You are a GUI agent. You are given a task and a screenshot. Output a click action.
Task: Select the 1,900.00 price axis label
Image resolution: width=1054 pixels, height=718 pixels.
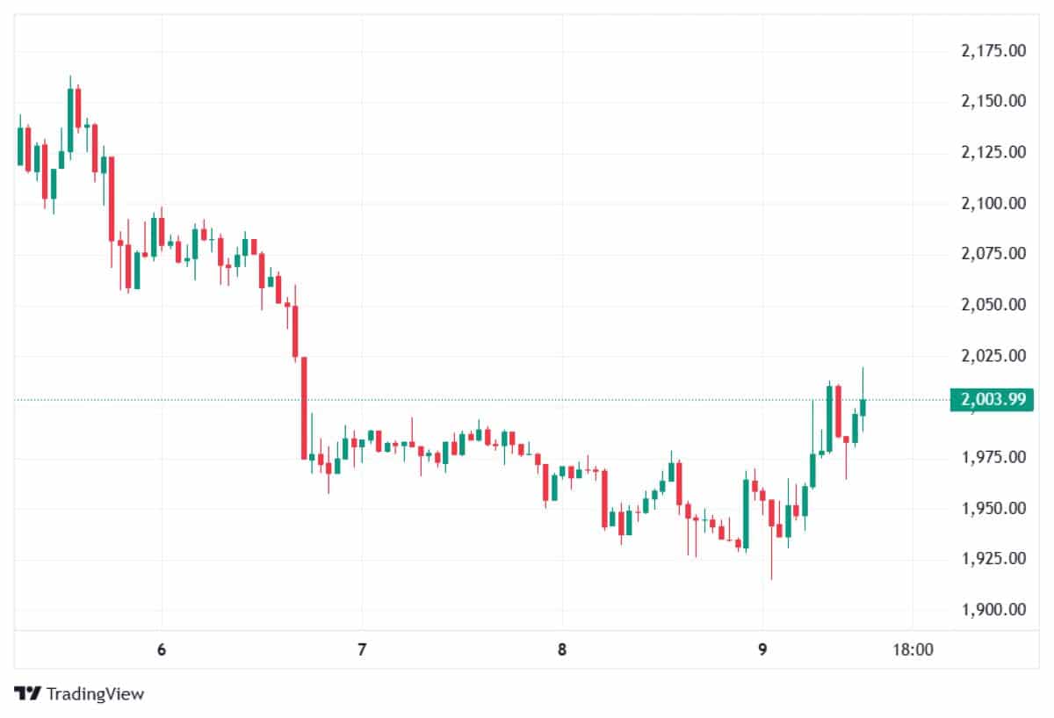click(x=993, y=609)
